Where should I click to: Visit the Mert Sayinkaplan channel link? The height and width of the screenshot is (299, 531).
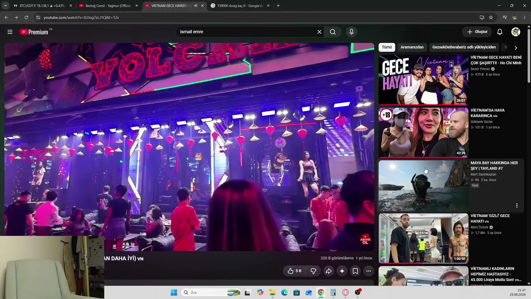tap(483, 174)
